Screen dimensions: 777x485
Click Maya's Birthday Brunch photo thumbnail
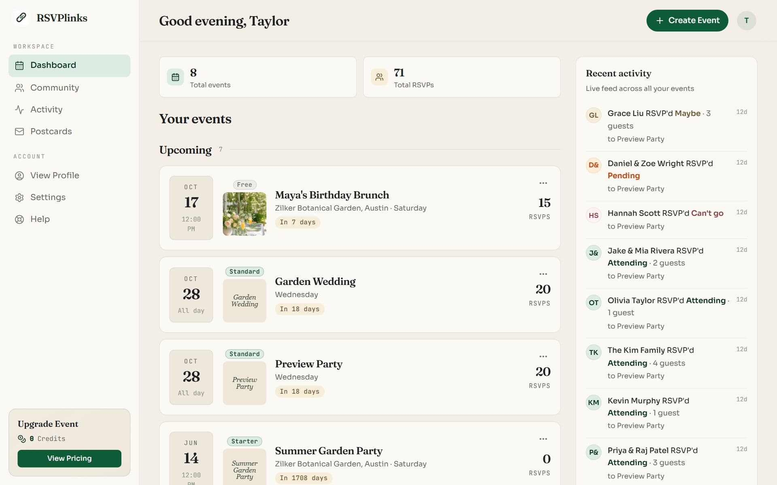(x=244, y=214)
